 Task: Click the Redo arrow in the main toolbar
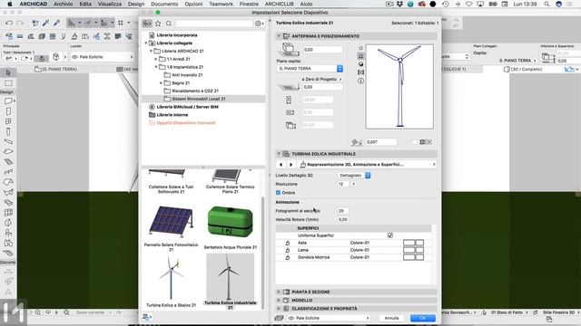(20, 23)
